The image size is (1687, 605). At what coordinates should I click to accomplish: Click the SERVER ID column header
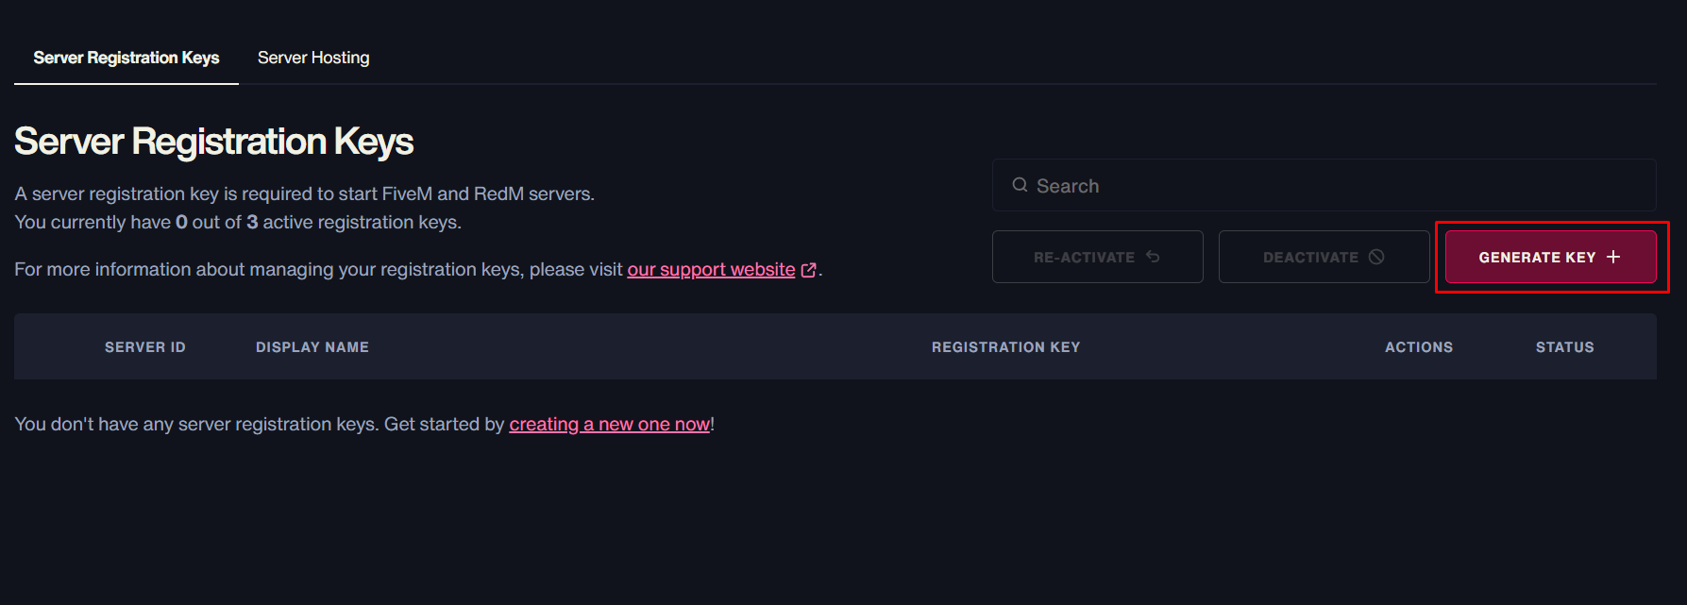pos(145,346)
